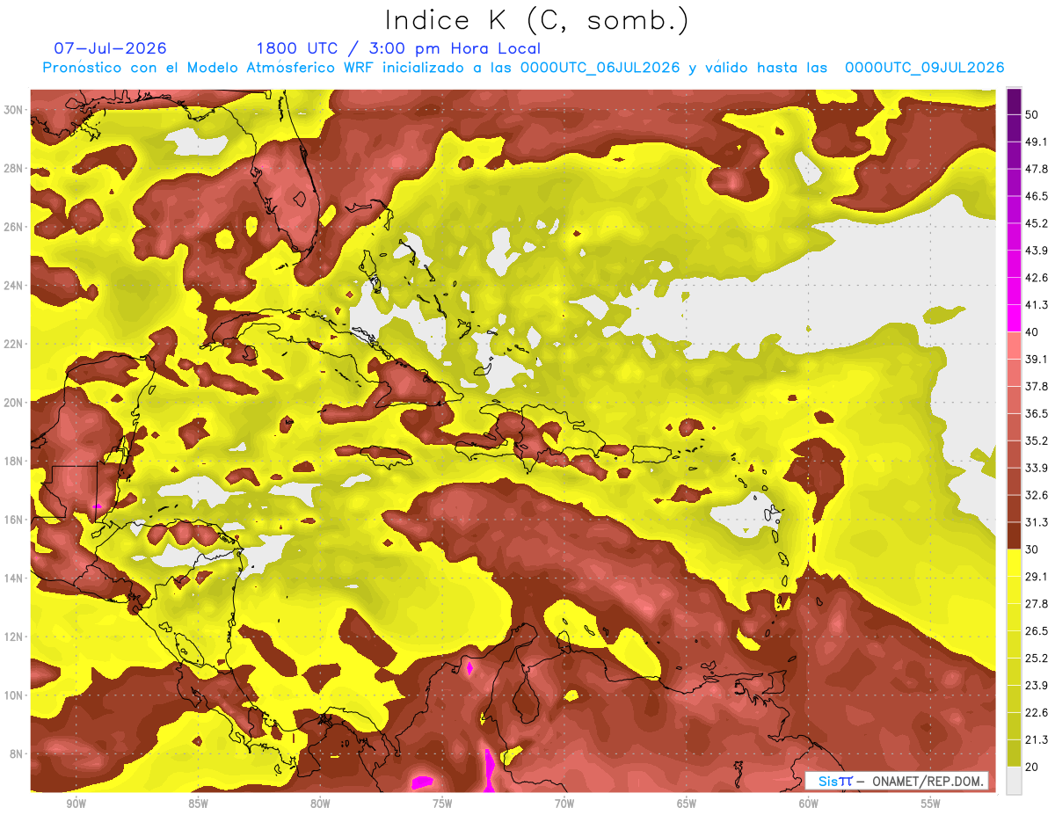This screenshot has height=815, width=1055.
Task: Click the color scale value "49.1"
Action: [x=1036, y=141]
